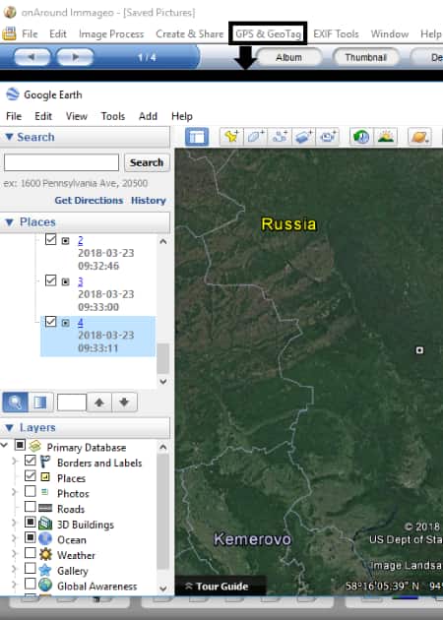Click the white placemark square on the map
The image size is (443, 620).
point(419,350)
